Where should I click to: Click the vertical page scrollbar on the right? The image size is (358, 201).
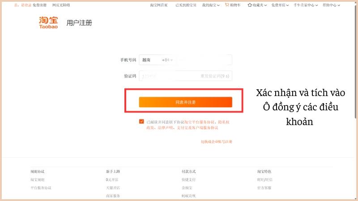click(x=355, y=61)
